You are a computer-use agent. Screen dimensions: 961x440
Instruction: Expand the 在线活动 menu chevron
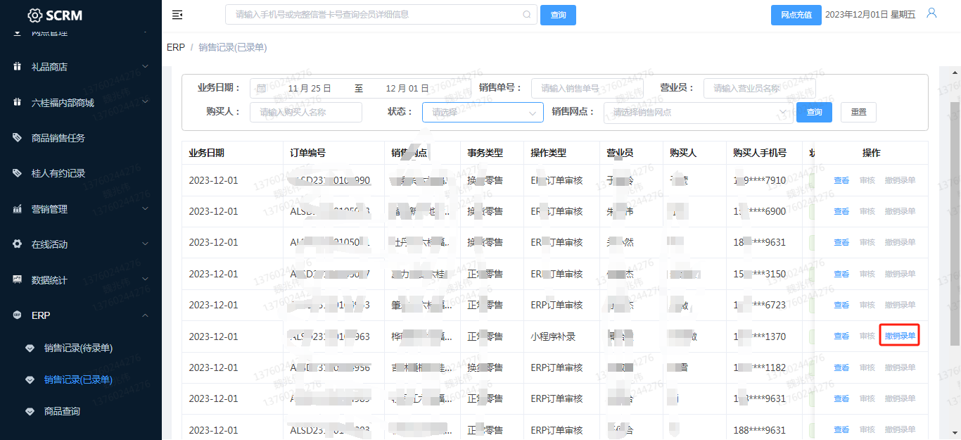146,244
